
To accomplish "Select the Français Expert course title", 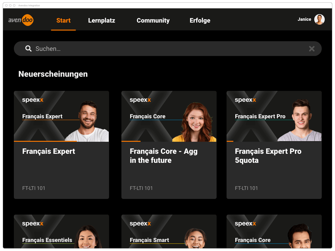I will click(x=49, y=151).
